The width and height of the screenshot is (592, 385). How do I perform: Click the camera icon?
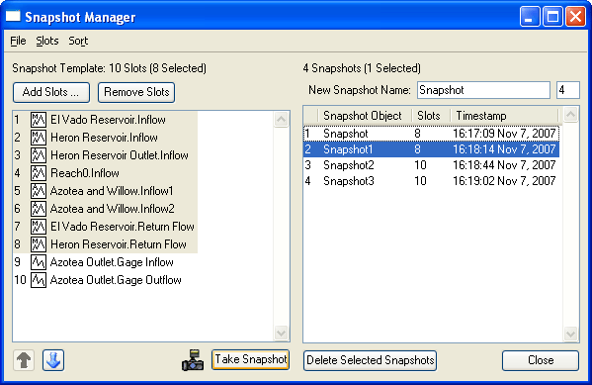pyautogui.click(x=193, y=360)
